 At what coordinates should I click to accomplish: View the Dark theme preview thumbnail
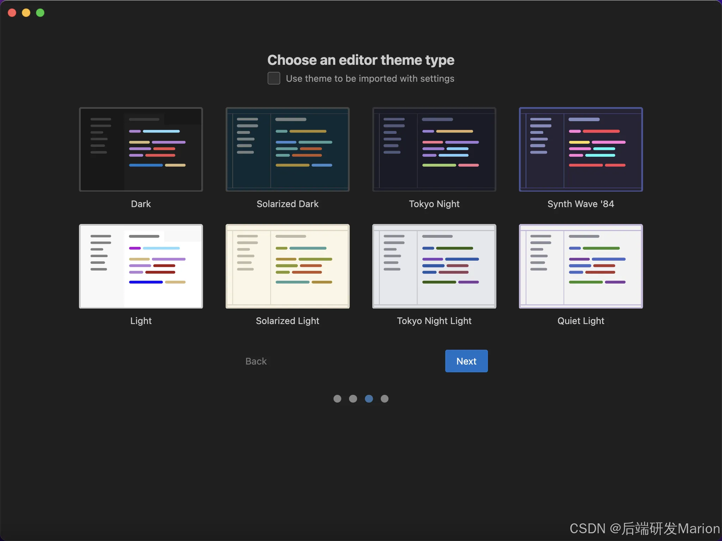tap(141, 149)
